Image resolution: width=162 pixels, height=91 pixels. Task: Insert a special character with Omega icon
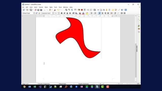click(95, 10)
